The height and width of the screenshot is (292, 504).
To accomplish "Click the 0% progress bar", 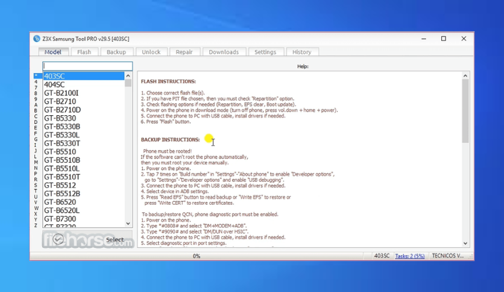I will (197, 256).
